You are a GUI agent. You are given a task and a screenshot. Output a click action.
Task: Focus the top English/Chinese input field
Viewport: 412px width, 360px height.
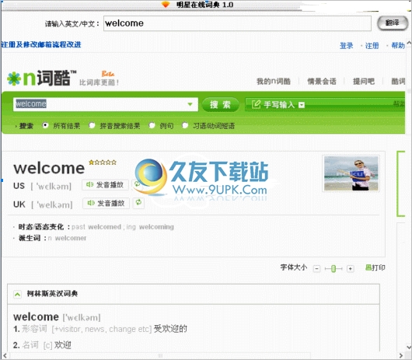tap(237, 23)
